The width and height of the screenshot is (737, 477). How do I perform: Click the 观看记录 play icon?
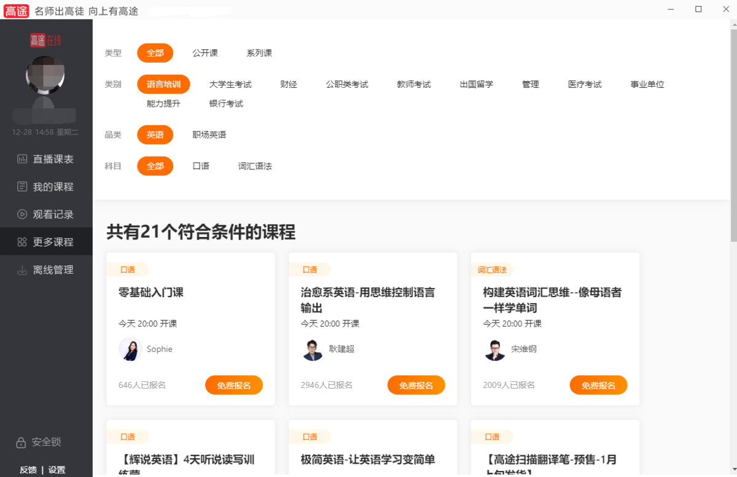pos(22,214)
